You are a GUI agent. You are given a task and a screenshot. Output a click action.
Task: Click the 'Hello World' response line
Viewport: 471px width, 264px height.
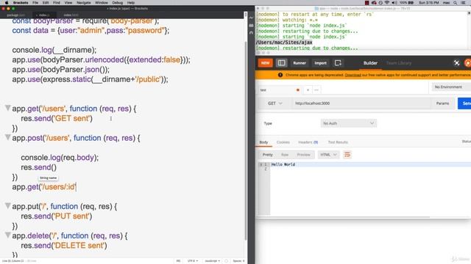point(283,164)
